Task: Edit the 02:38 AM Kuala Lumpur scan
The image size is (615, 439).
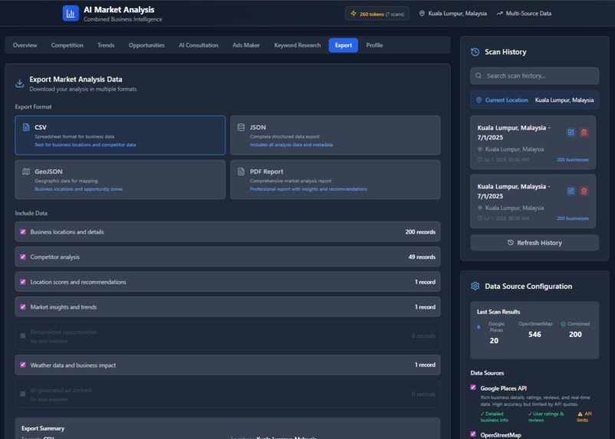Action: 571,191
